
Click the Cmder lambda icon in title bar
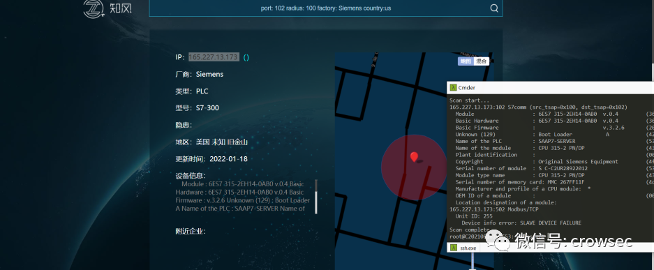click(453, 87)
